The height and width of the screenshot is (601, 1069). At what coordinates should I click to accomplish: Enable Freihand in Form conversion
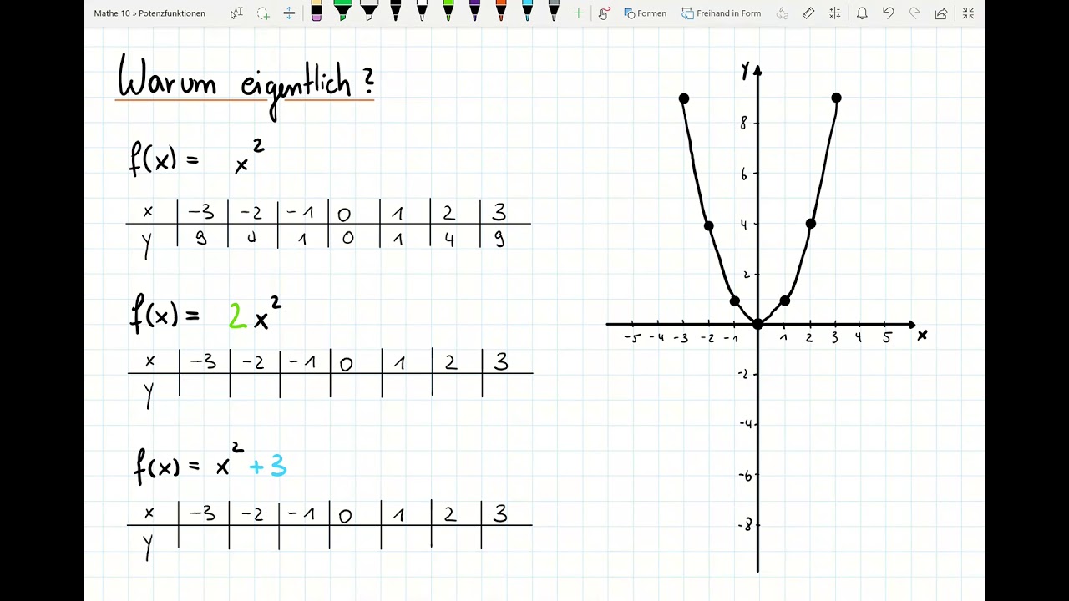(722, 13)
